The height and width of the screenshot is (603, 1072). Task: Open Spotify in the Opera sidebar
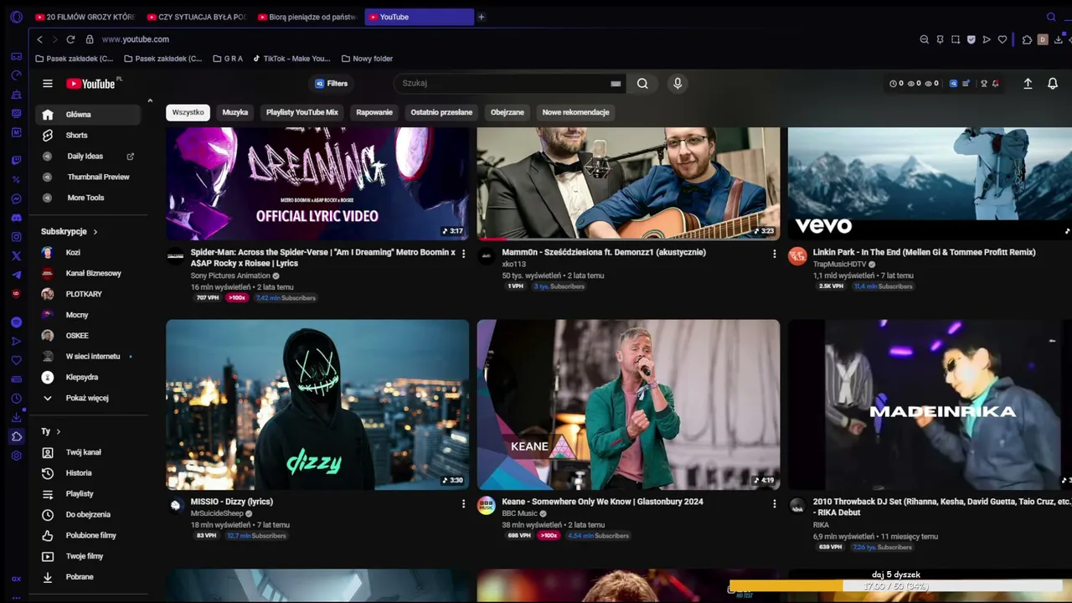(16, 322)
